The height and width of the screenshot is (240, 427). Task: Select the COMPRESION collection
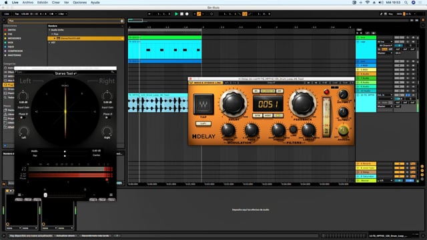tap(15, 51)
